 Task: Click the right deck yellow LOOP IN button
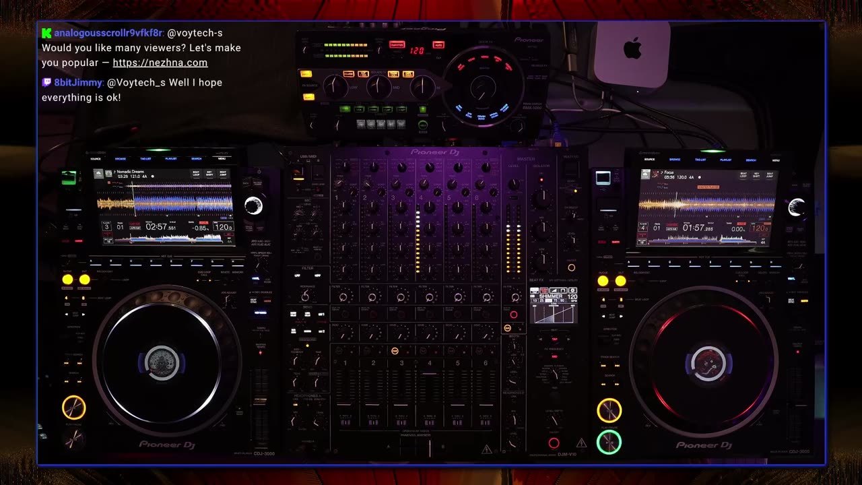point(603,281)
